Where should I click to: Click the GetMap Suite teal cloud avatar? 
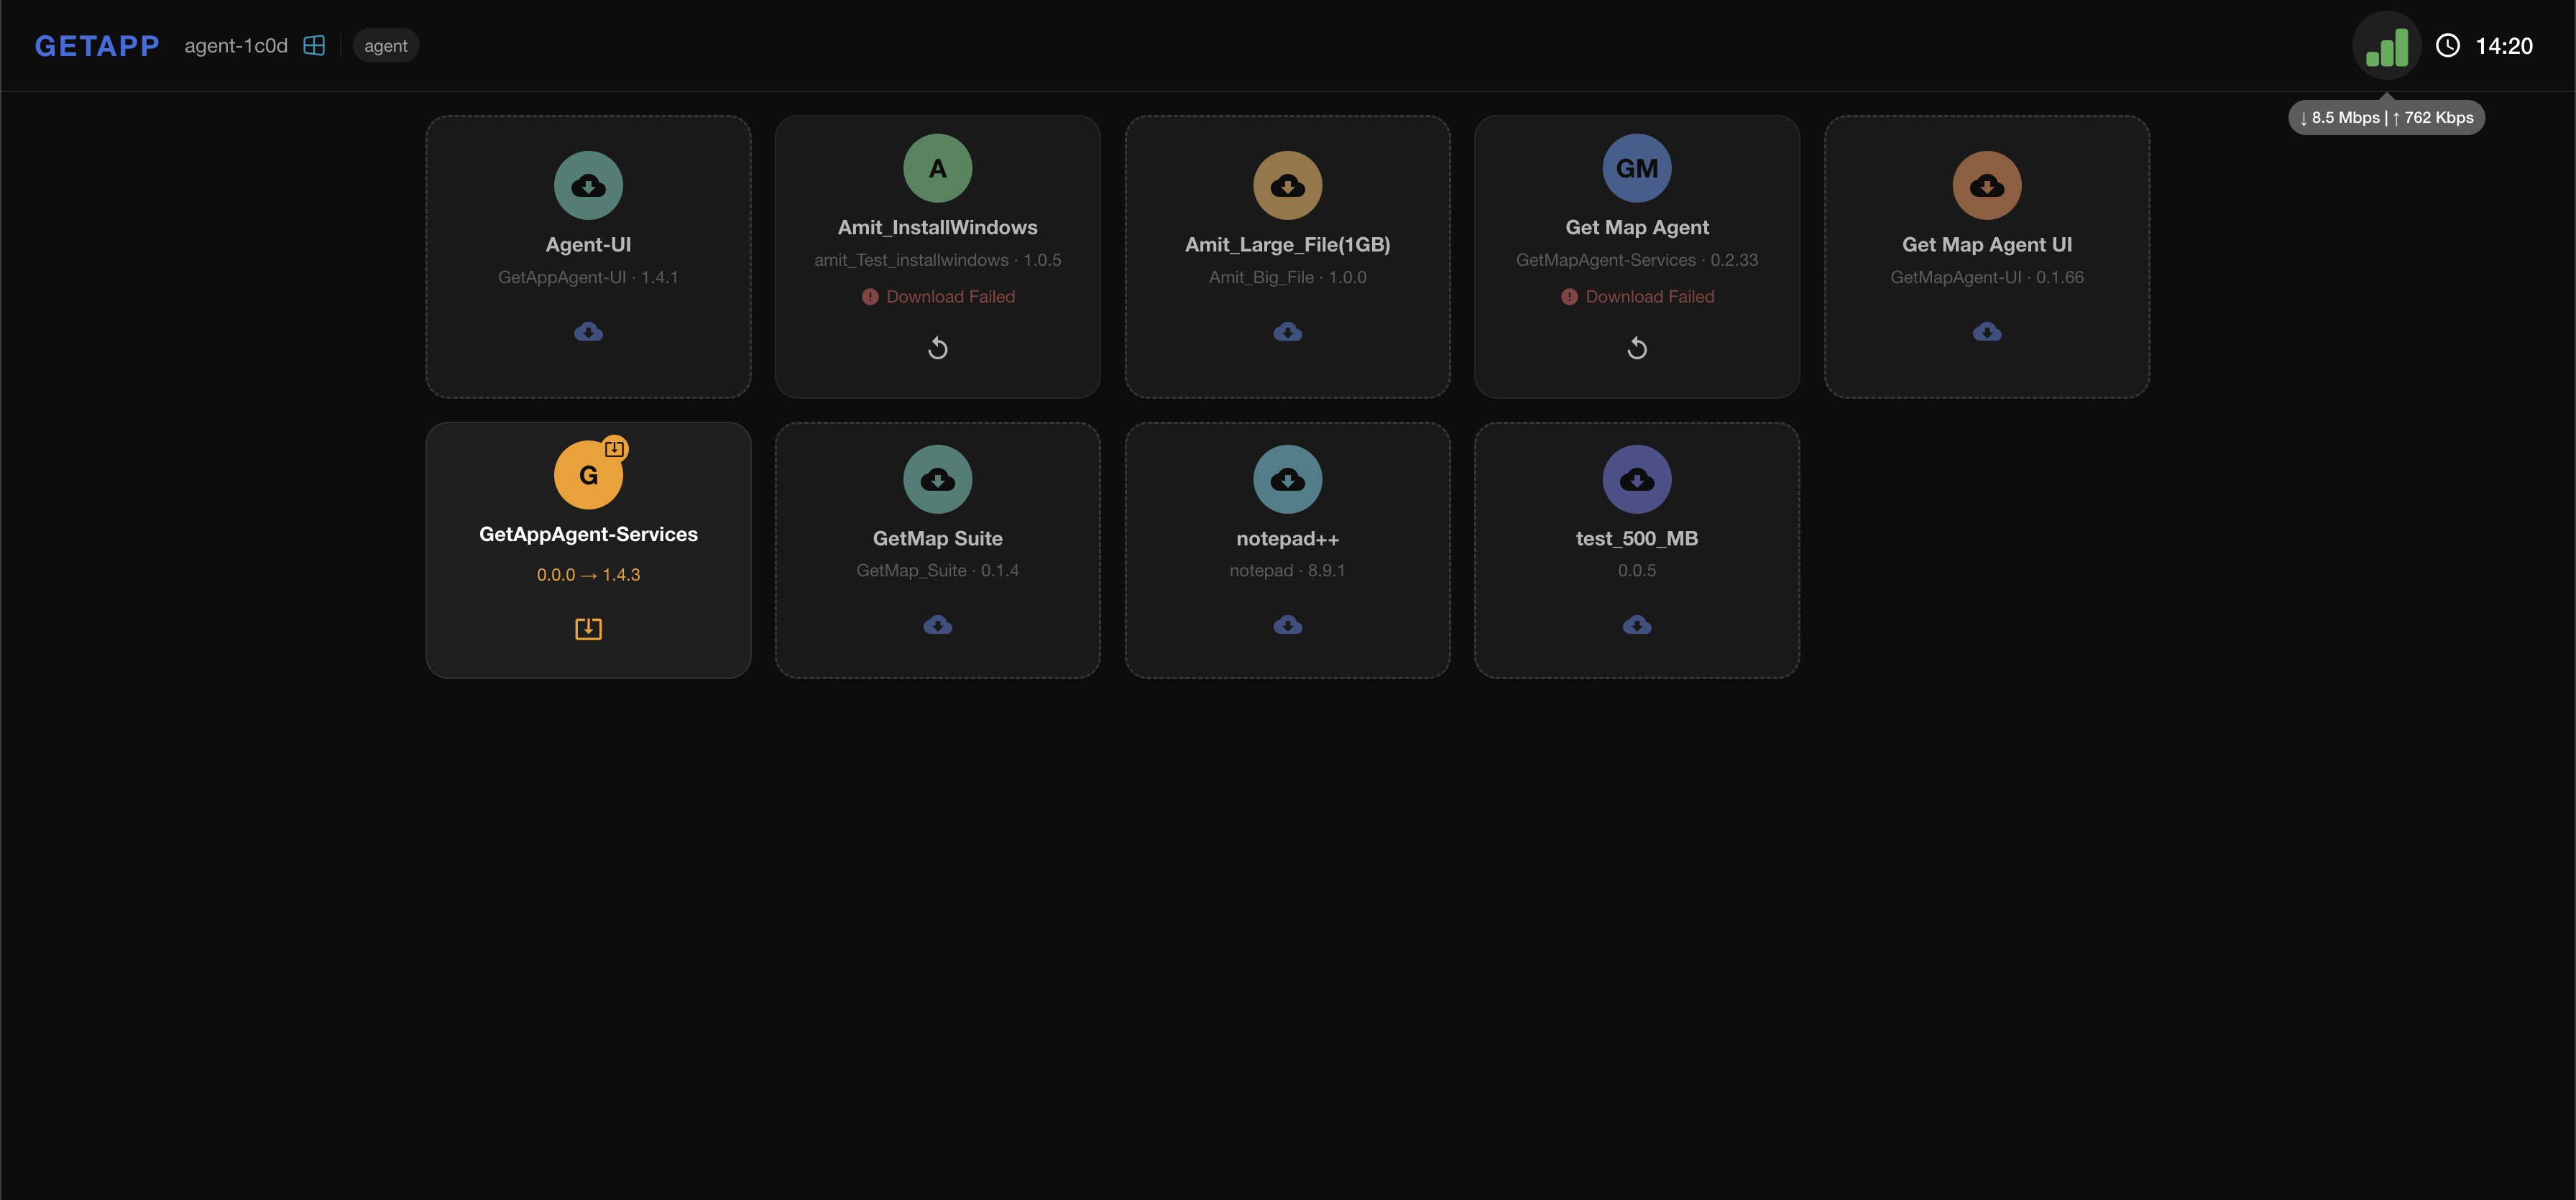(937, 479)
